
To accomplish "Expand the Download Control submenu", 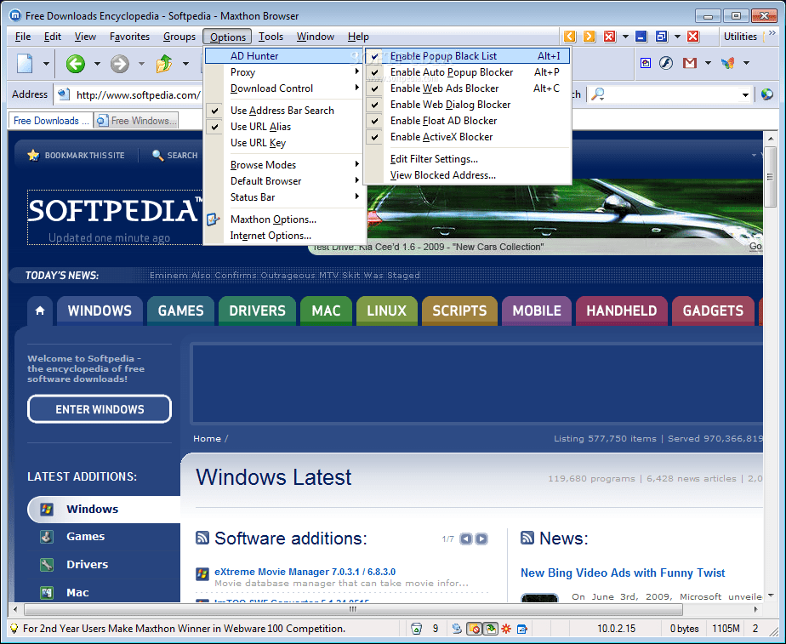I will pyautogui.click(x=284, y=88).
